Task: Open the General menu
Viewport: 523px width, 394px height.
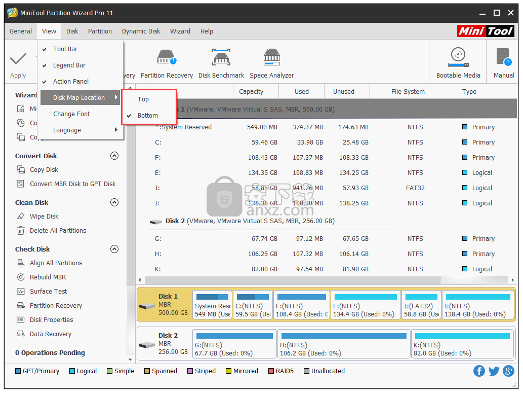Action: [21, 31]
